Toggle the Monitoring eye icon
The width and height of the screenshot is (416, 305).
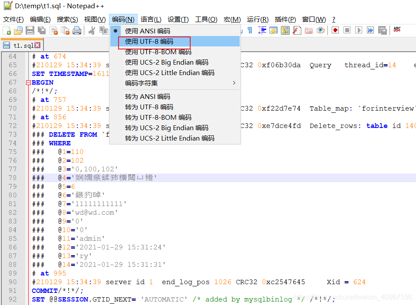pos(320,30)
